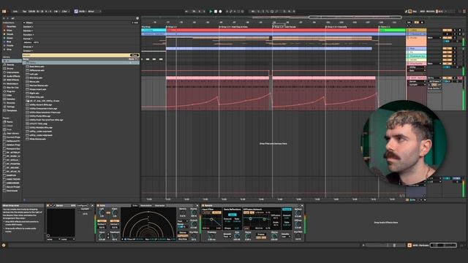Open the Templates library category
The width and height of the screenshot is (468, 263).
12,110
